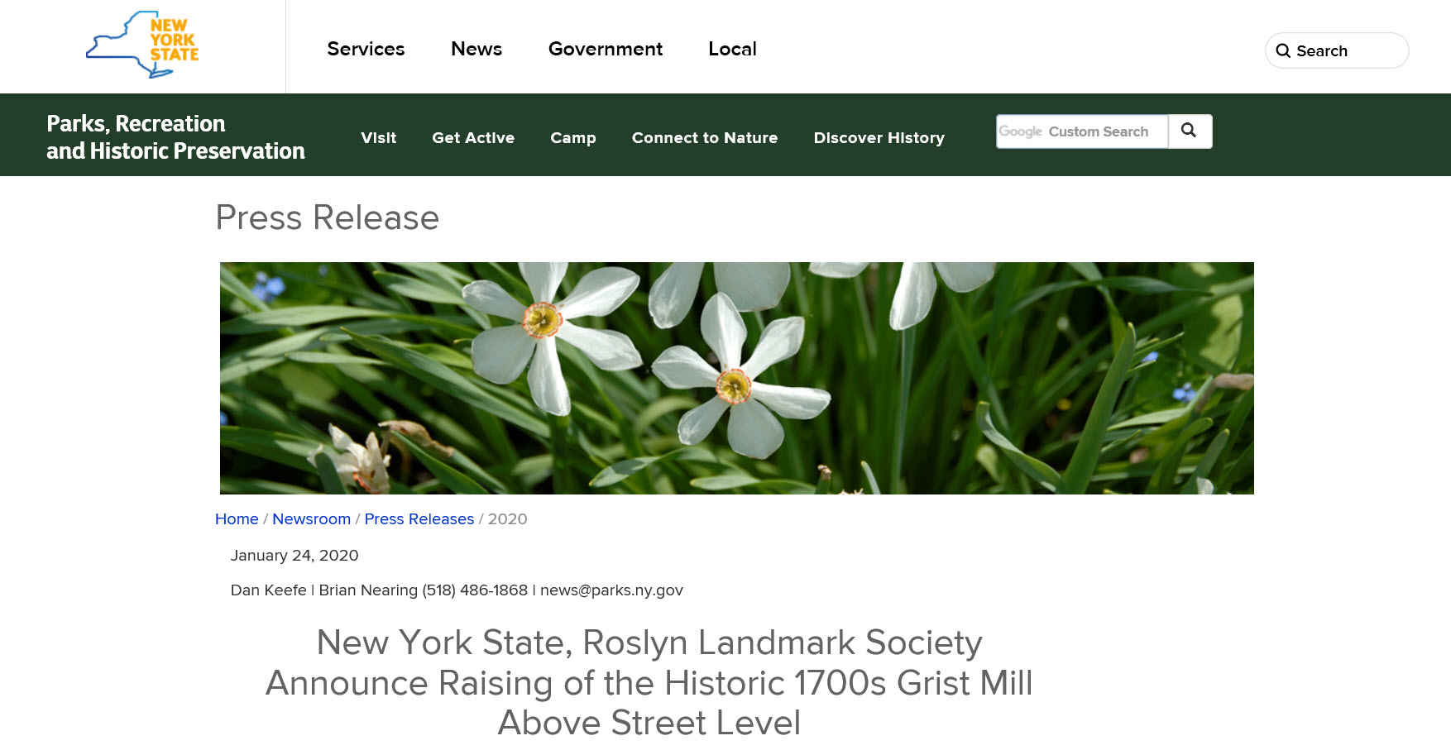The width and height of the screenshot is (1451, 750).
Task: Select Government in the top navigation
Action: click(605, 50)
